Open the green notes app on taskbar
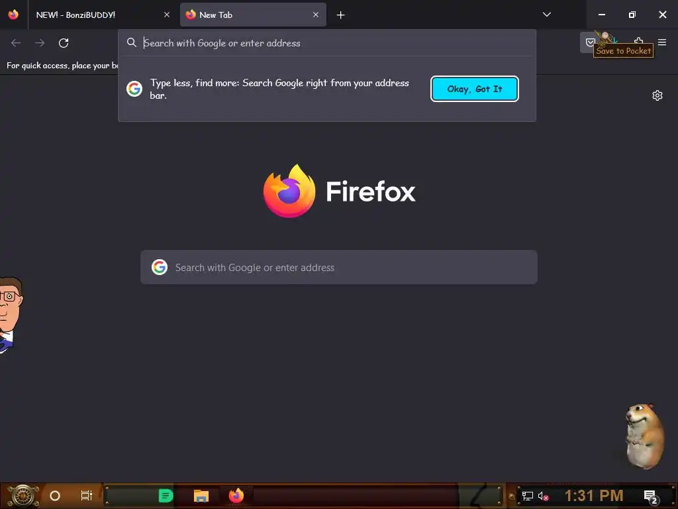This screenshot has width=678, height=509. click(x=166, y=496)
